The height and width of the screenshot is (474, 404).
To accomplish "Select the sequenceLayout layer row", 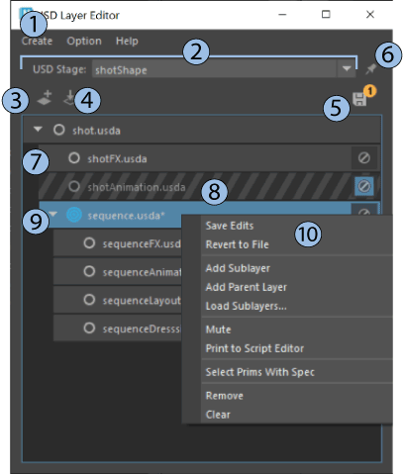I will click(x=117, y=300).
